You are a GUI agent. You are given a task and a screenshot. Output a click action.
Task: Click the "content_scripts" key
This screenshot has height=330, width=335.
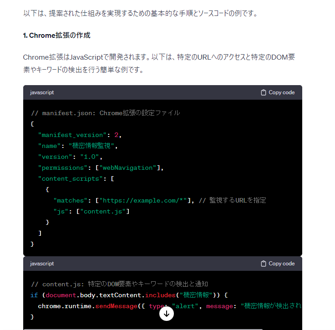point(70,178)
